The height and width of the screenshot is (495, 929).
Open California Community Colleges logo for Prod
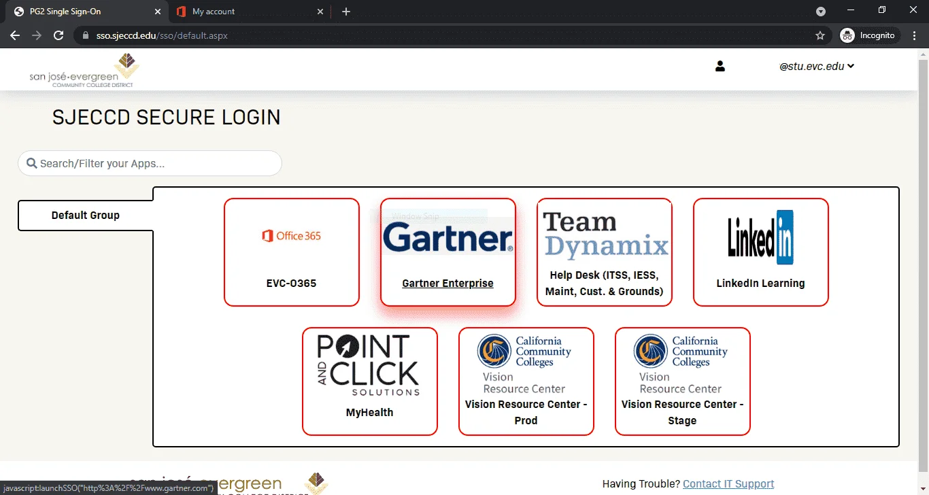point(524,364)
